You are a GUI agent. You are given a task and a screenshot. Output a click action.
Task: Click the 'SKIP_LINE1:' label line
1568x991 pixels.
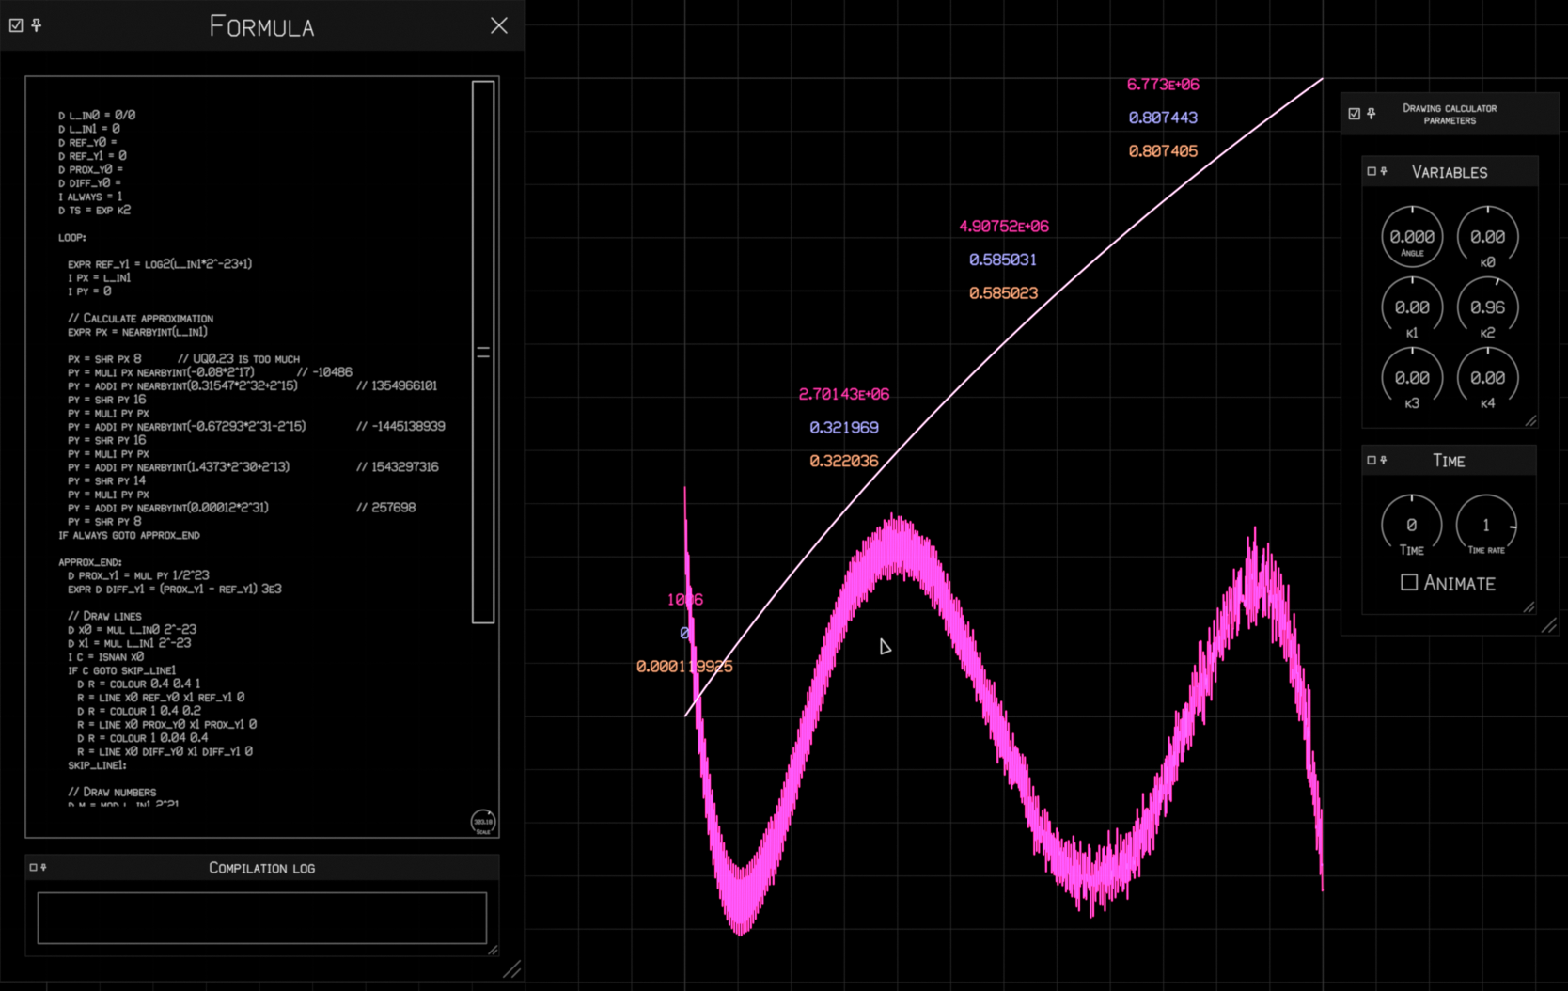point(97,765)
